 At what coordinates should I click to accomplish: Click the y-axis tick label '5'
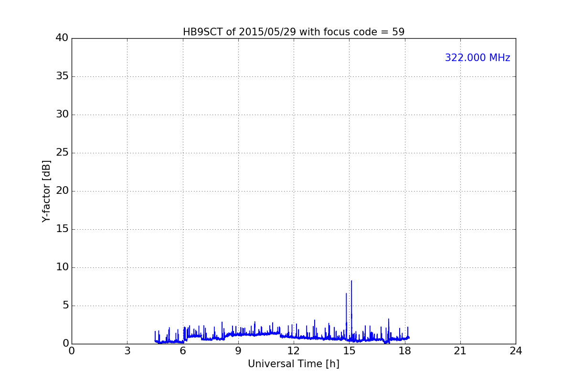pyautogui.click(x=65, y=306)
